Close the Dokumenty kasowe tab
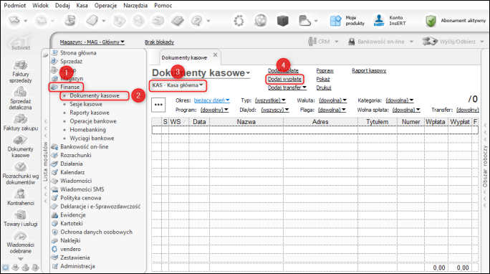 click(216, 55)
